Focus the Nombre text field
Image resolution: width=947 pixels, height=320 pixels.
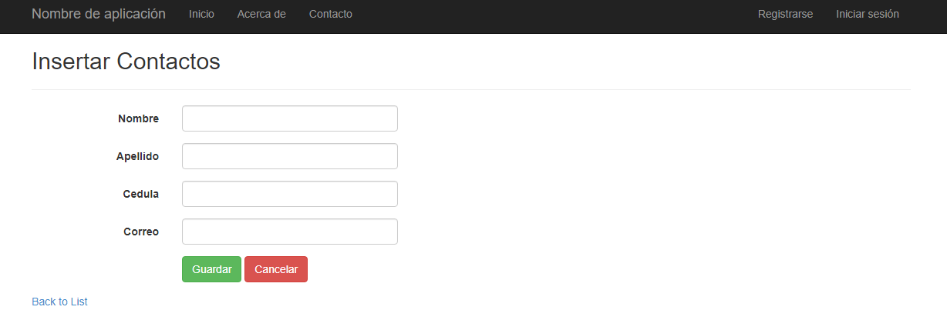(289, 118)
